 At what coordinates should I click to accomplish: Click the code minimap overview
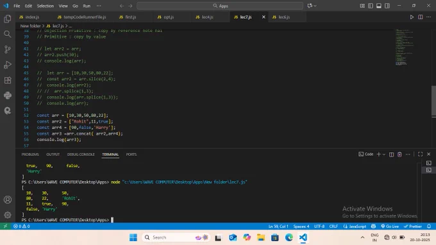pyautogui.click(x=405, y=47)
